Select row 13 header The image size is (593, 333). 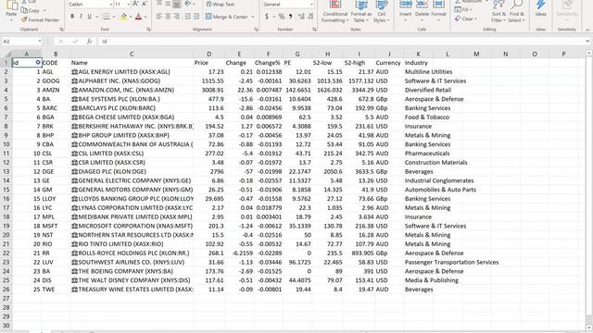tap(6, 171)
